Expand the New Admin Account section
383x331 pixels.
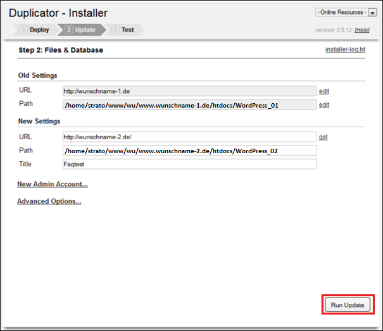[x=53, y=184]
